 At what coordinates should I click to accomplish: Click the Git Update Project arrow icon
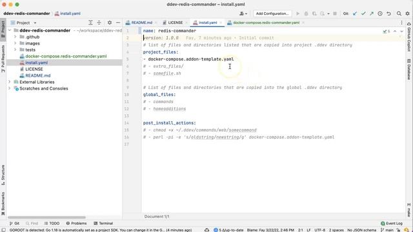pos(355,14)
